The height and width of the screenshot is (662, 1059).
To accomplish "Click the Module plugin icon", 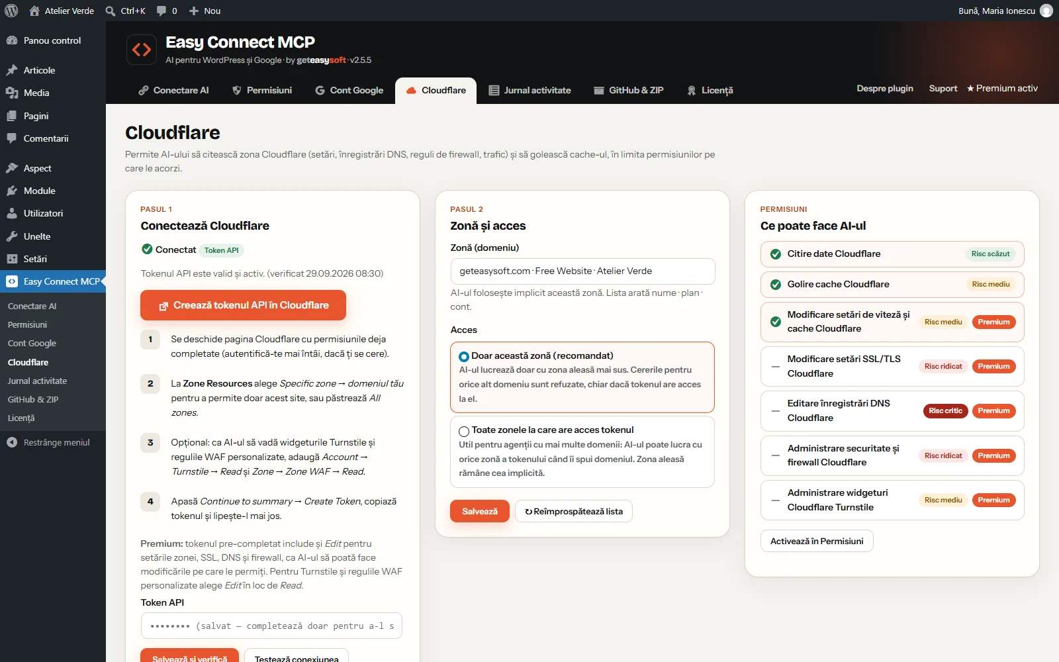I will [x=12, y=191].
